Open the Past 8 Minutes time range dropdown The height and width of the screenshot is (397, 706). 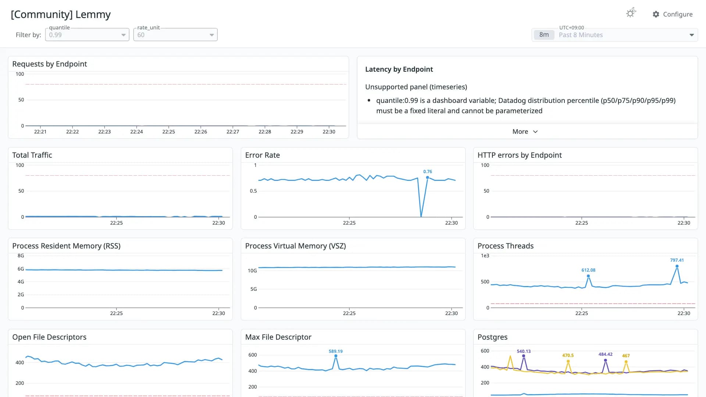point(615,35)
